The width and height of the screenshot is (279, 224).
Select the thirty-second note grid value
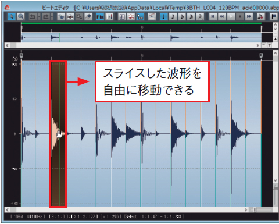point(191,17)
